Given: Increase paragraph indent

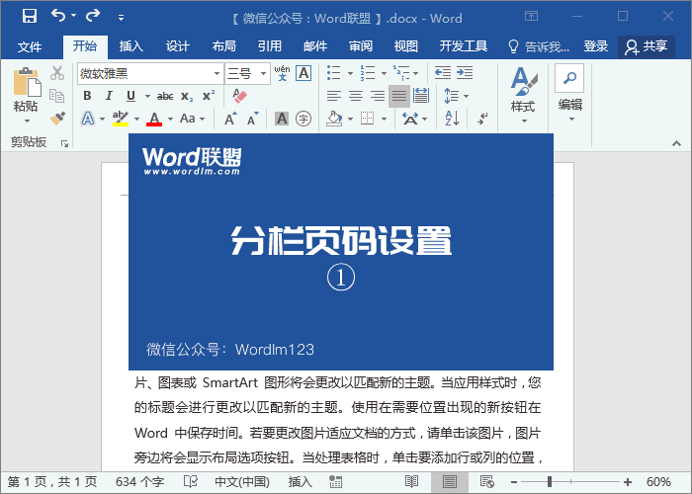Looking at the screenshot, I should [x=465, y=73].
